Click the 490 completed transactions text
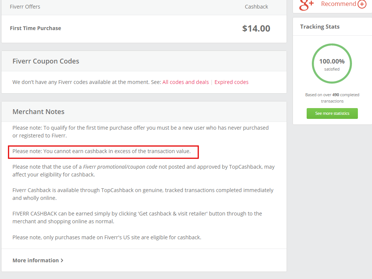372x279 pixels. click(332, 98)
